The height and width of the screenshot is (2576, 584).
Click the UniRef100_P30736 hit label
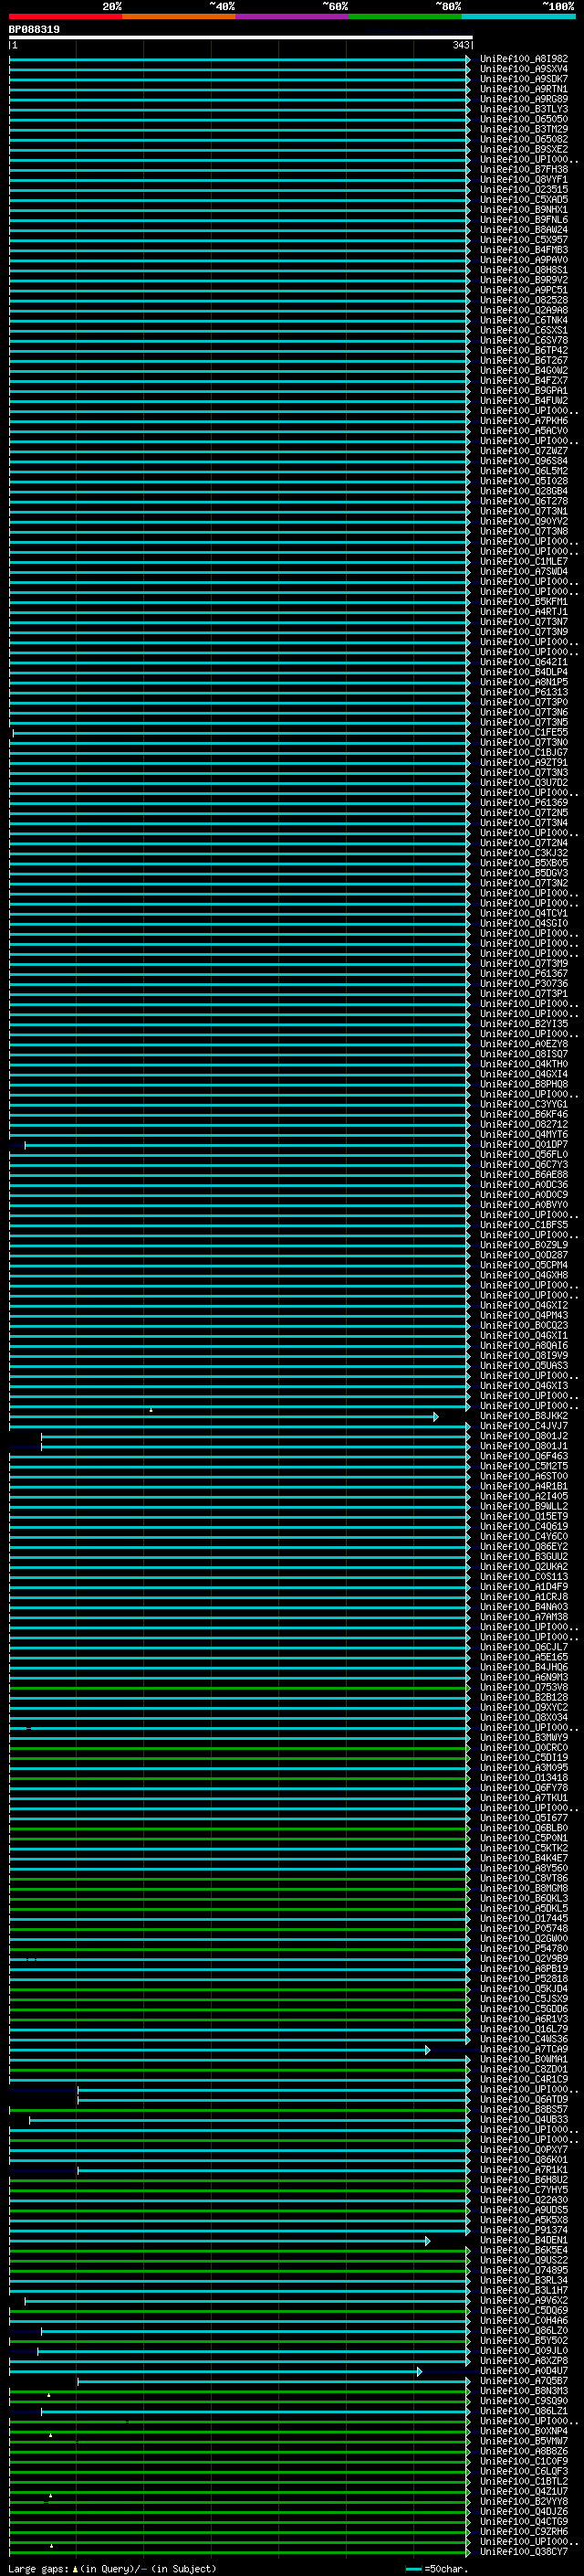(x=523, y=983)
